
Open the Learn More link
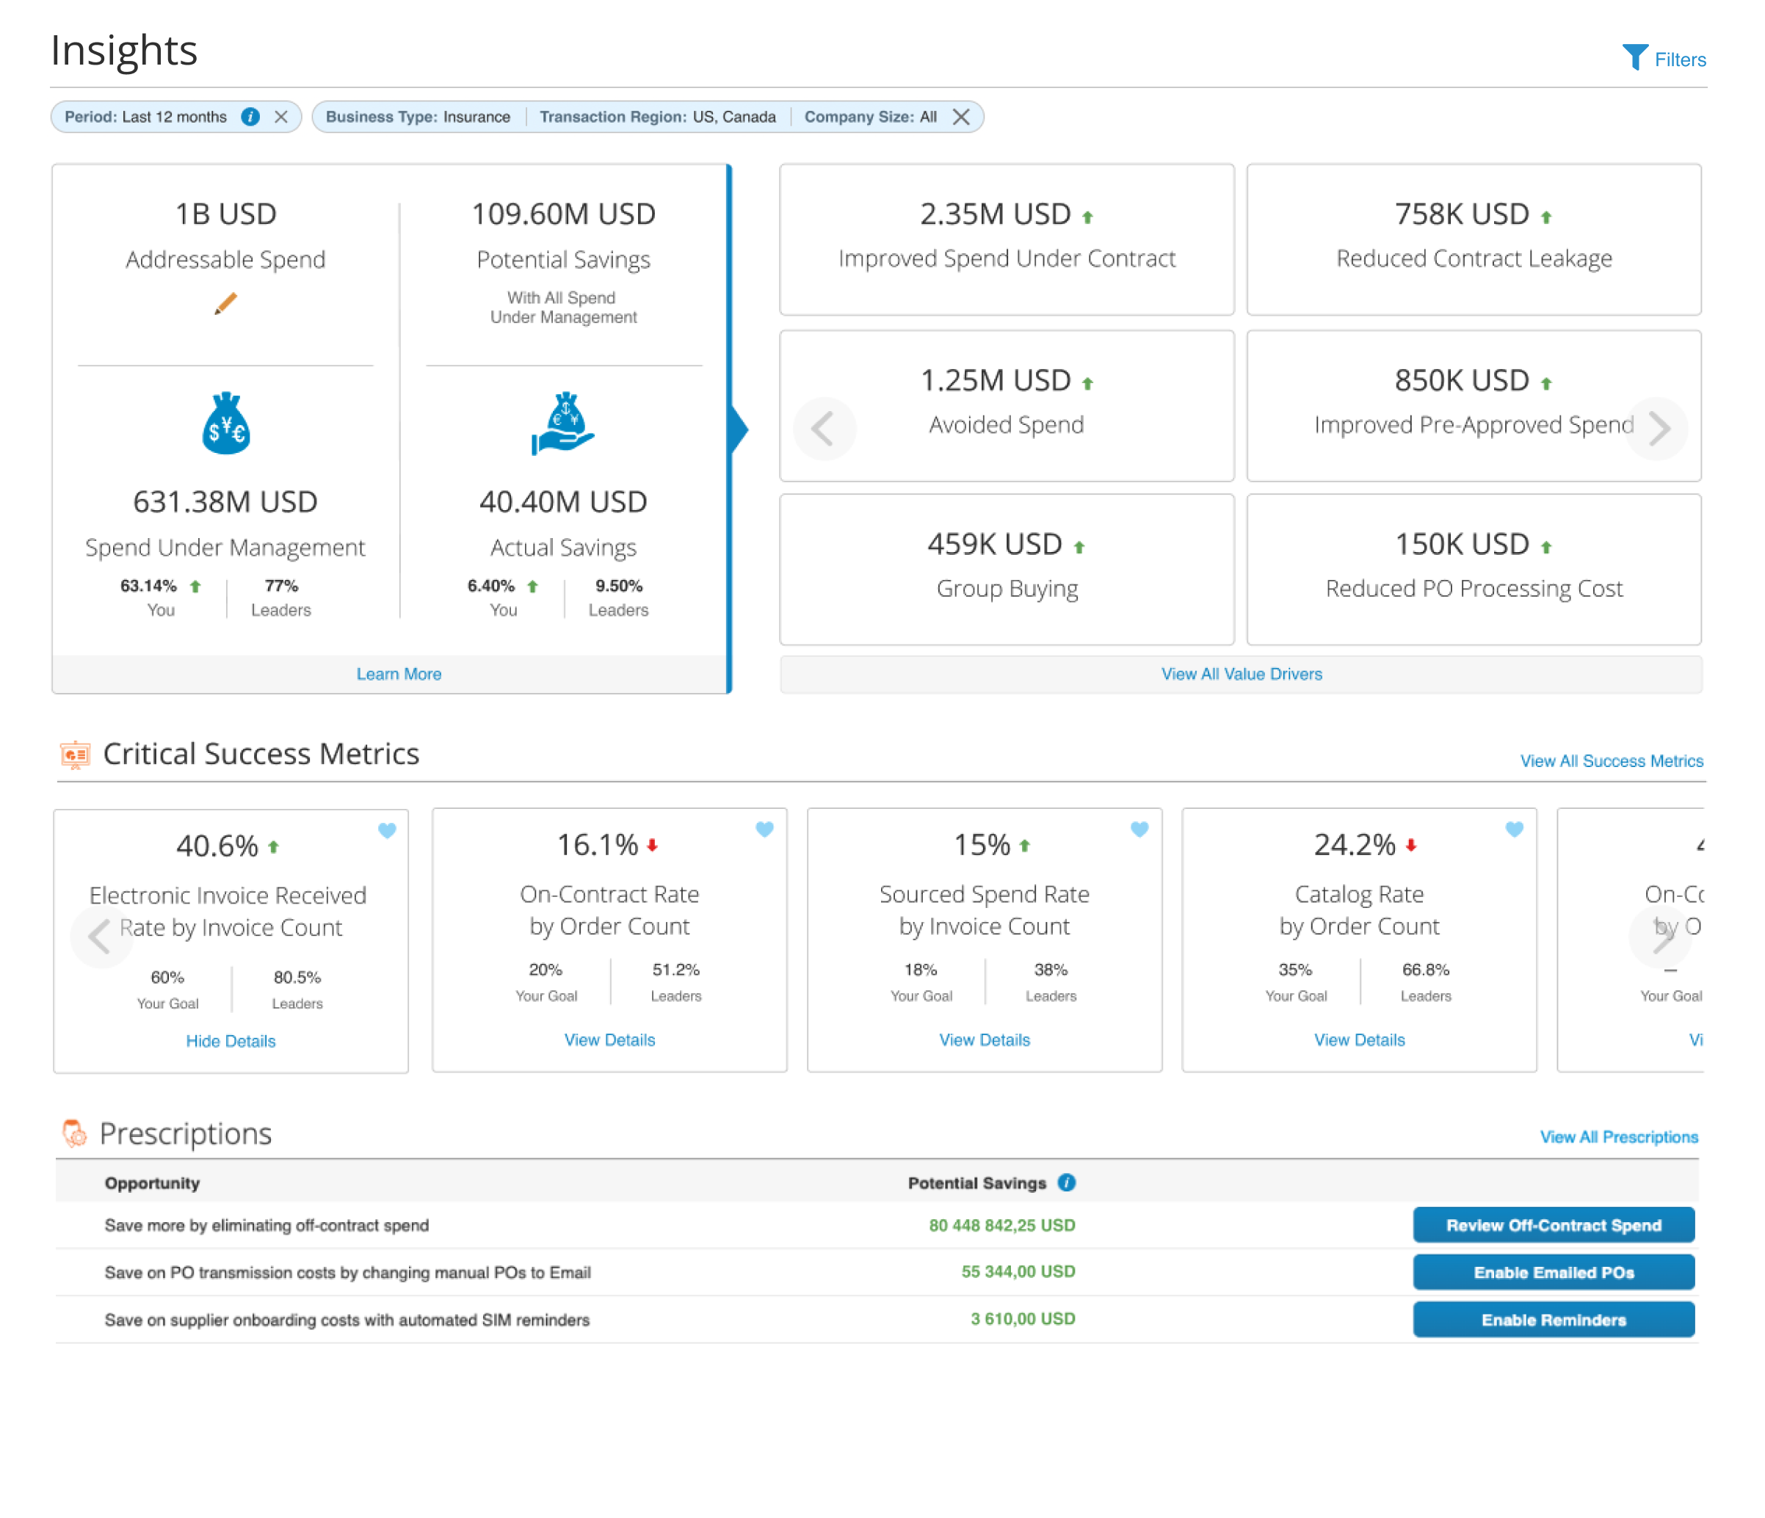click(x=398, y=674)
